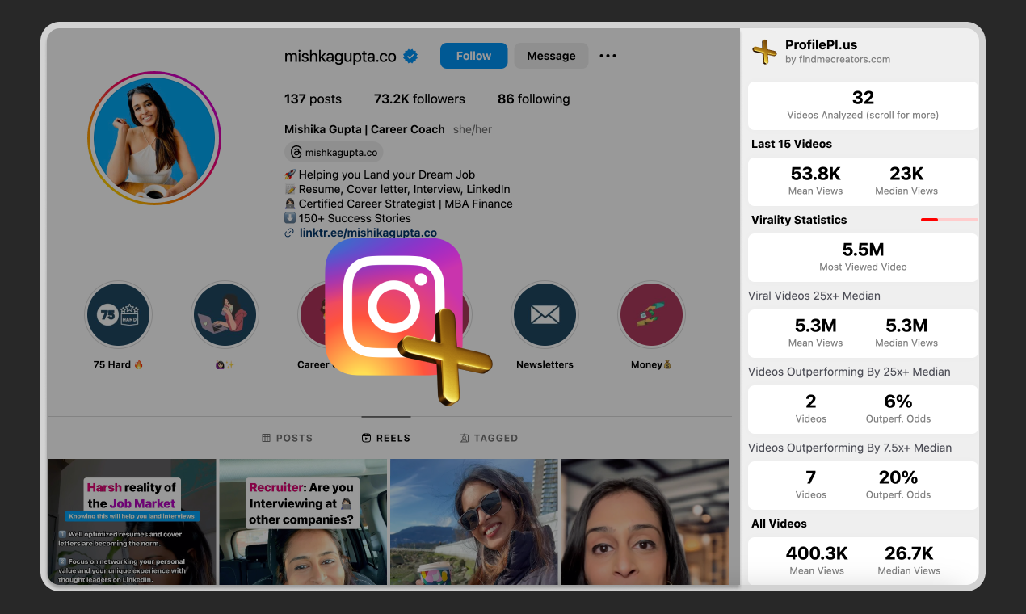Viewport: 1026px width, 614px height.
Task: Click the Virality Statistics red progress bar
Action: click(x=949, y=220)
